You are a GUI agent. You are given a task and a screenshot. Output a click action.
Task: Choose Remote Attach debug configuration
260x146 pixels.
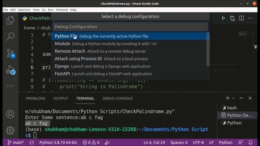(130, 51)
